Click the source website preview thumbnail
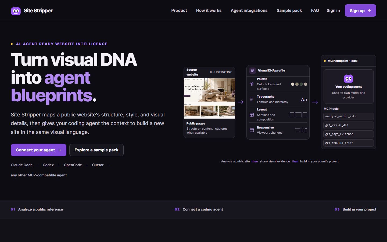 [209, 98]
